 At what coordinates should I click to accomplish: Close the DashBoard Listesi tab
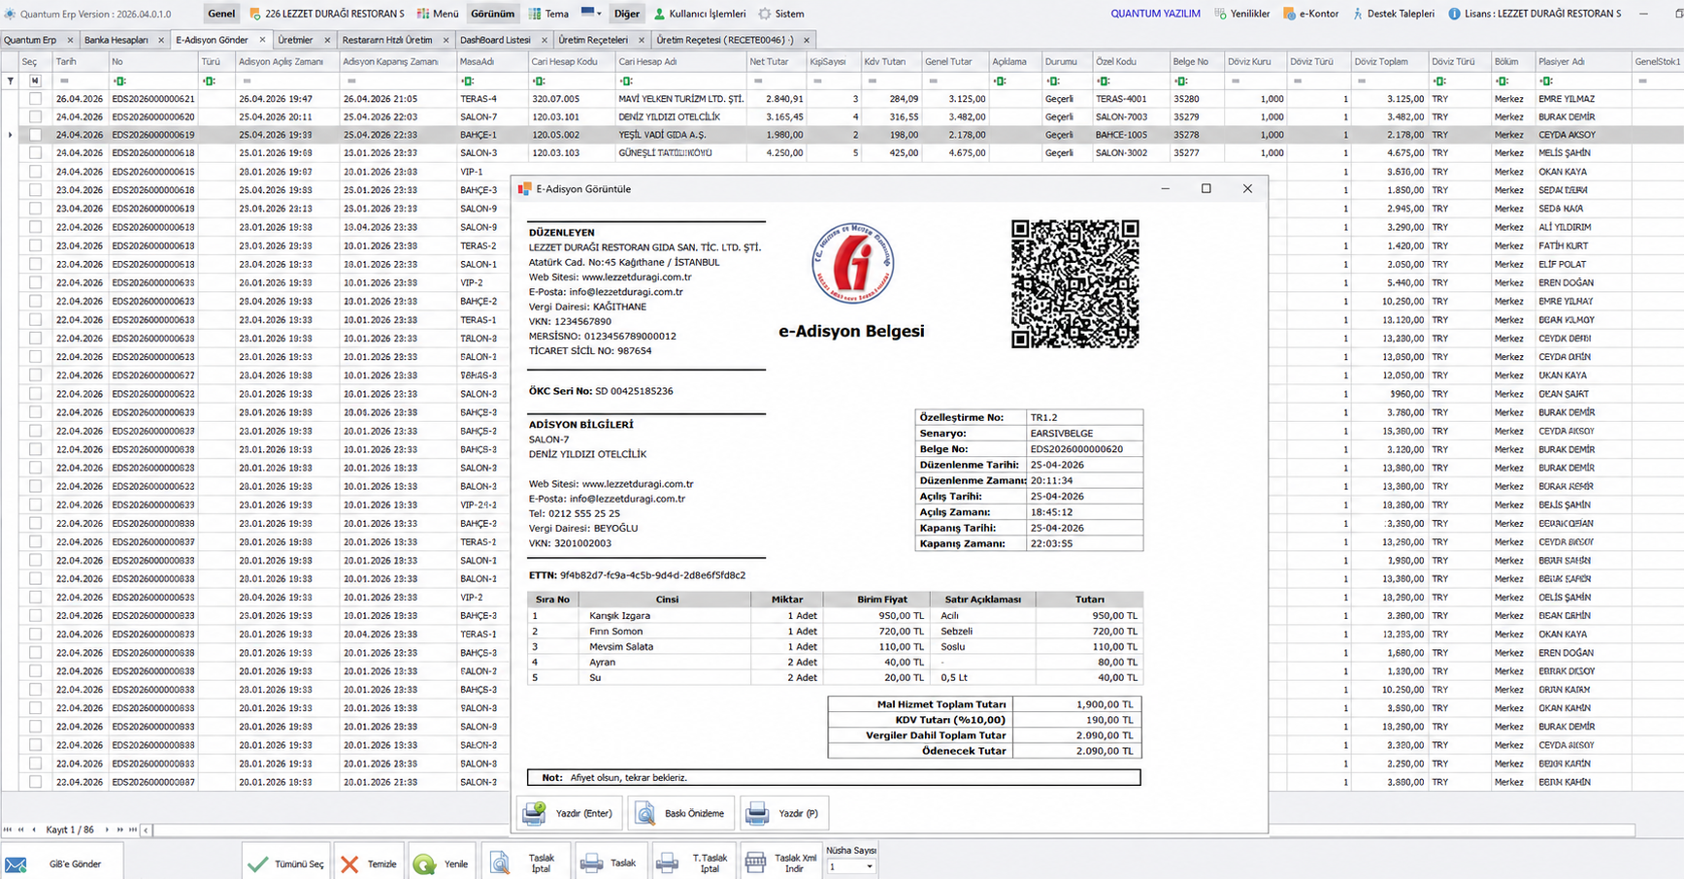[x=544, y=40]
